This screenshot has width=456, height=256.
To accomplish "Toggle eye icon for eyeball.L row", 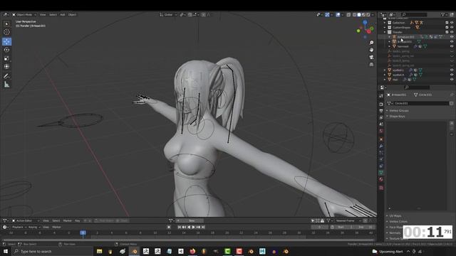I will click(452, 70).
